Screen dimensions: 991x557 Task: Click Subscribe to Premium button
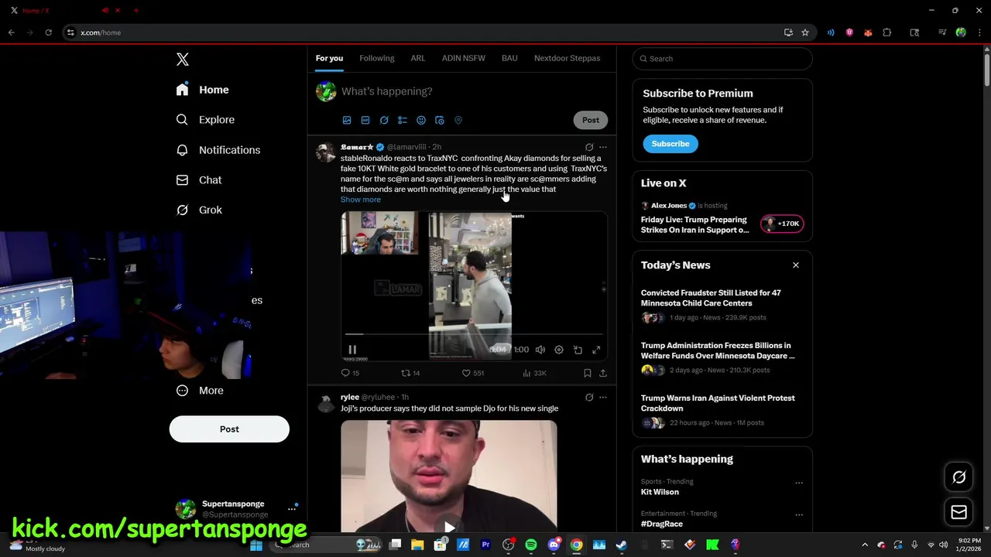[x=670, y=144]
